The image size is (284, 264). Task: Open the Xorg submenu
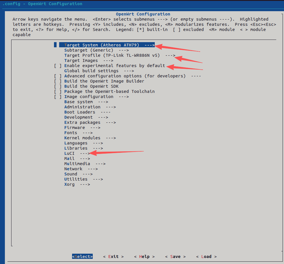(x=77, y=184)
